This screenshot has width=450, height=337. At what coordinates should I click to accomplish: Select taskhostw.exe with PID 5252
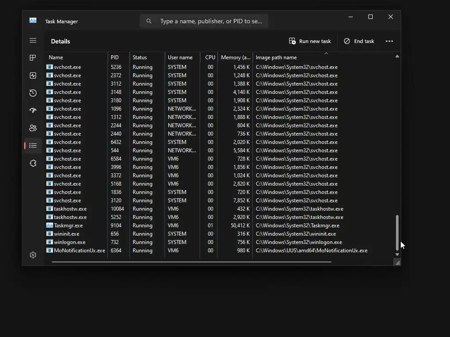[x=220, y=217]
